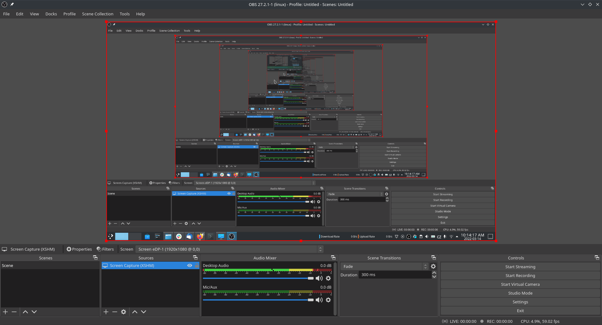Click the Mic/Aux volume slider in the main mixer
This screenshot has width=602, height=325.
point(258,300)
